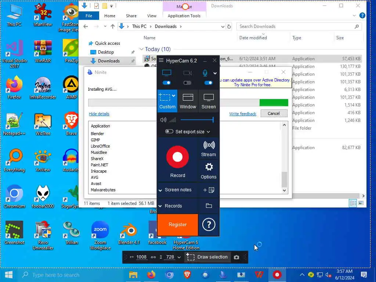
Task: Toggle microphone recording switch in HyperCam
Action: [209, 83]
